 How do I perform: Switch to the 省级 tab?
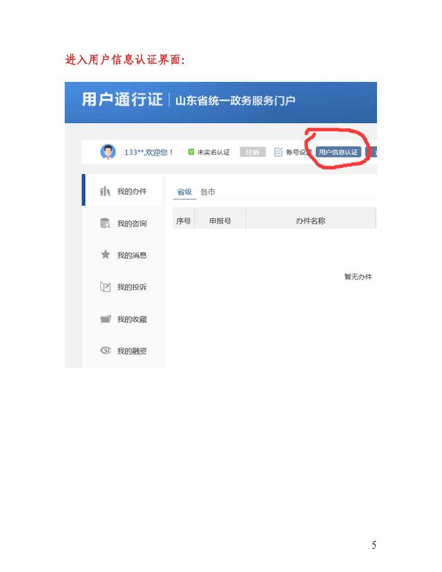tap(184, 192)
